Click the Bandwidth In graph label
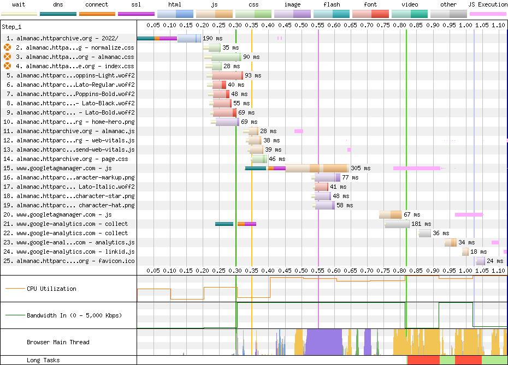This screenshot has width=508, height=365. point(74,315)
